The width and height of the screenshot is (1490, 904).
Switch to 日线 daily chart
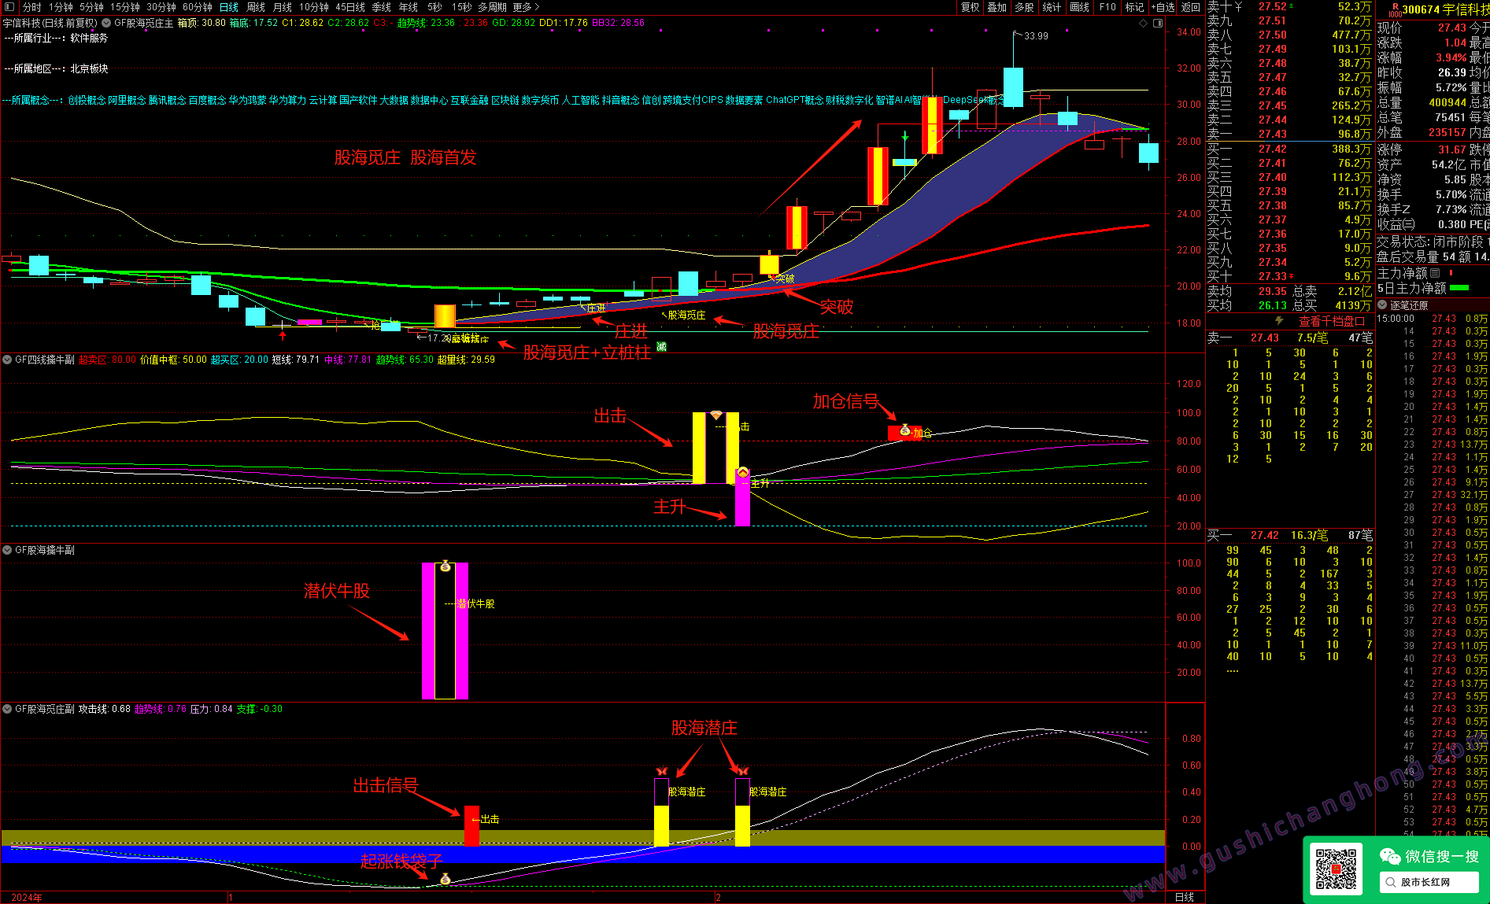coord(228,7)
